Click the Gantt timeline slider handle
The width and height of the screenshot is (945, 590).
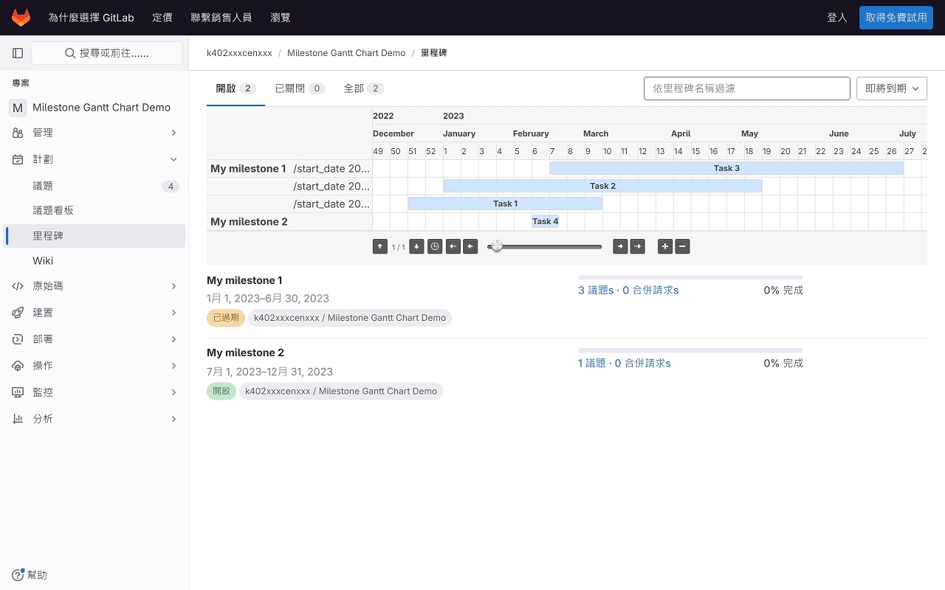coord(497,246)
